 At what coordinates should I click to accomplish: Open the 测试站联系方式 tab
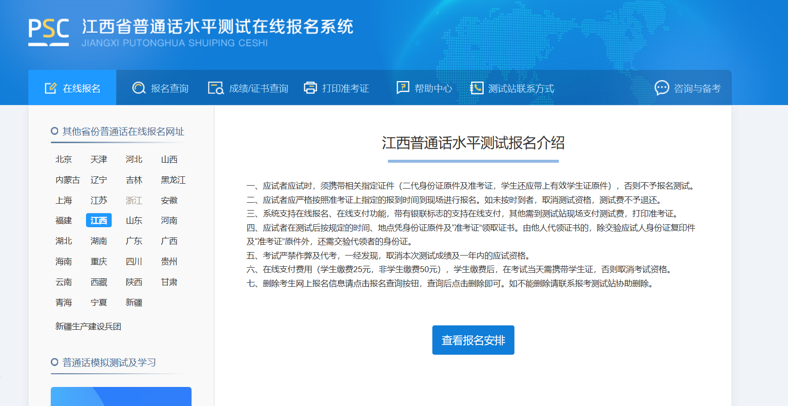tap(512, 88)
